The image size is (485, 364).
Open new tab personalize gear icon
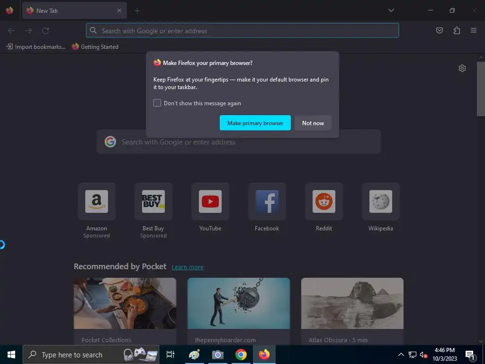pyautogui.click(x=462, y=68)
